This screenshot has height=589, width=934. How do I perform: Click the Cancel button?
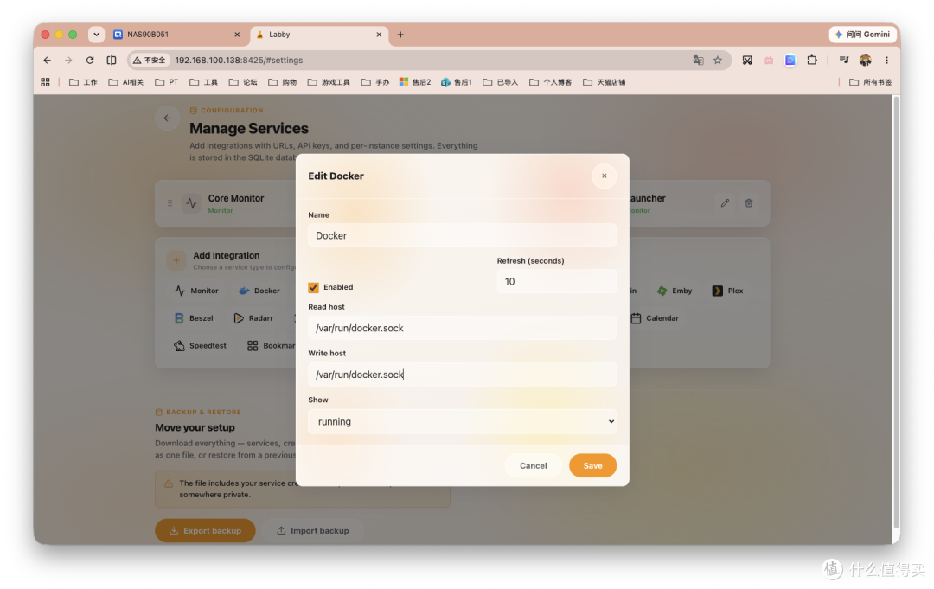[x=533, y=465]
